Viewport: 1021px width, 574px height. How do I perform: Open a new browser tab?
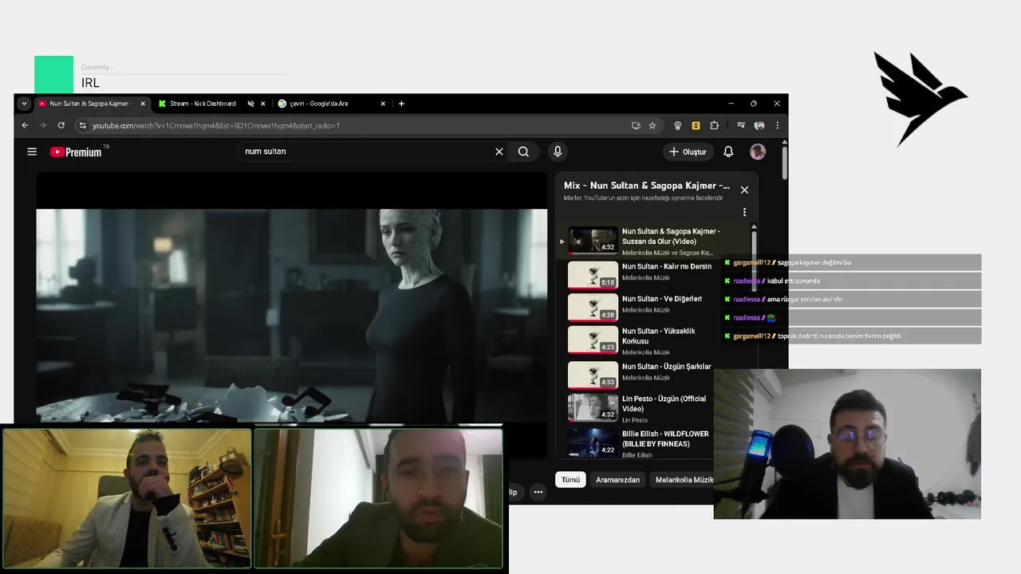pyautogui.click(x=401, y=104)
